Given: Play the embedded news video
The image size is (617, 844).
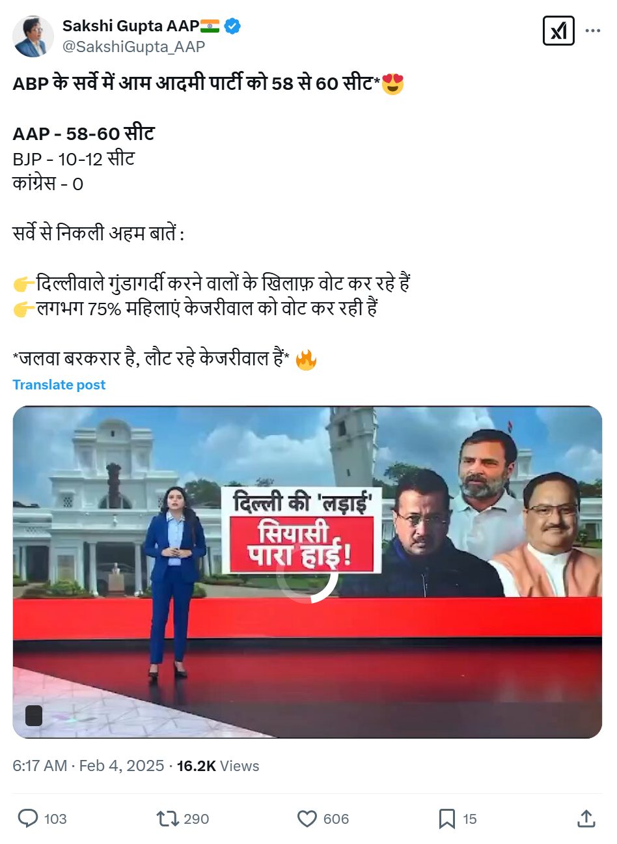Looking at the screenshot, I should pyautogui.click(x=307, y=572).
